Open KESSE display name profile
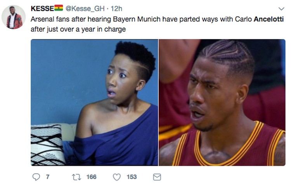 [x=42, y=9]
